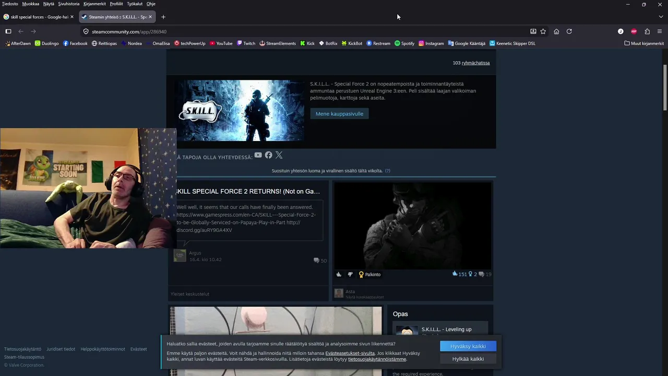The height and width of the screenshot is (376, 668).
Task: Open the BotRix bookmark
Action: click(328, 43)
